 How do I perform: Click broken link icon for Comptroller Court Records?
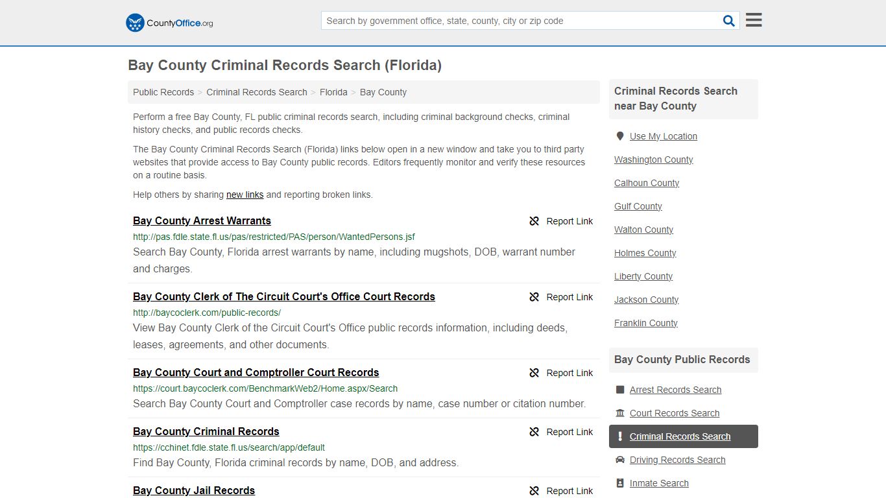(534, 373)
